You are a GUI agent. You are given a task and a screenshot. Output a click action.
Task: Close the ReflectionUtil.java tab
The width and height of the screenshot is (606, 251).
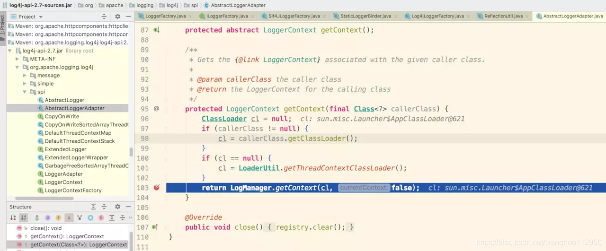click(x=526, y=16)
